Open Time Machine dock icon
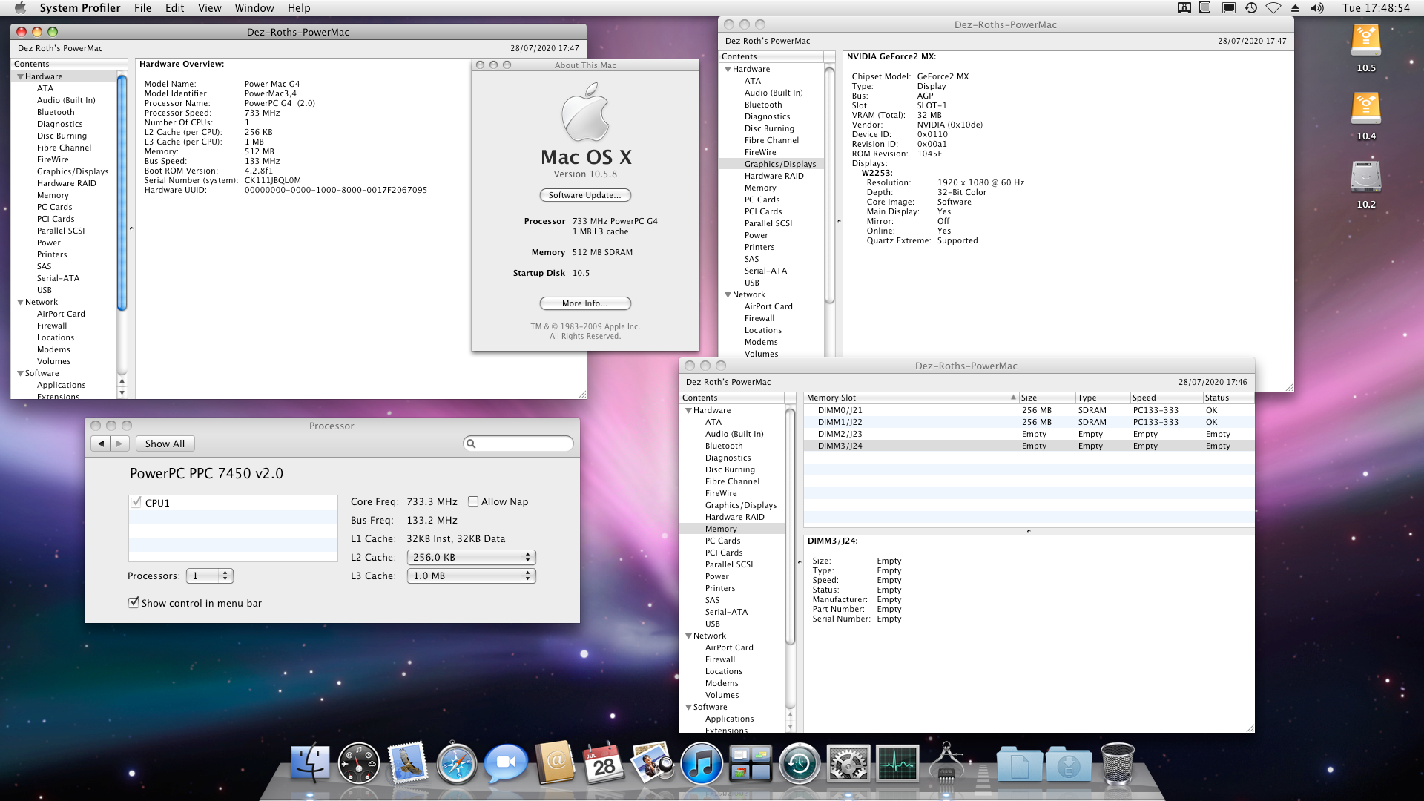 point(799,764)
